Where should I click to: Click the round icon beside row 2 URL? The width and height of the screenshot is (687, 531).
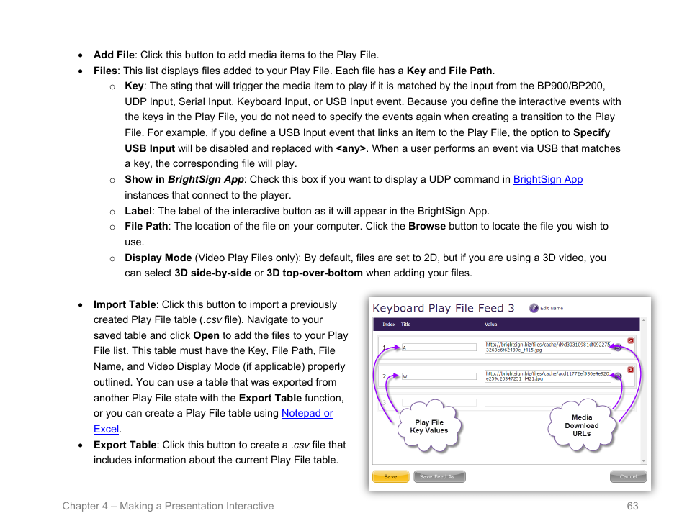[x=618, y=376]
